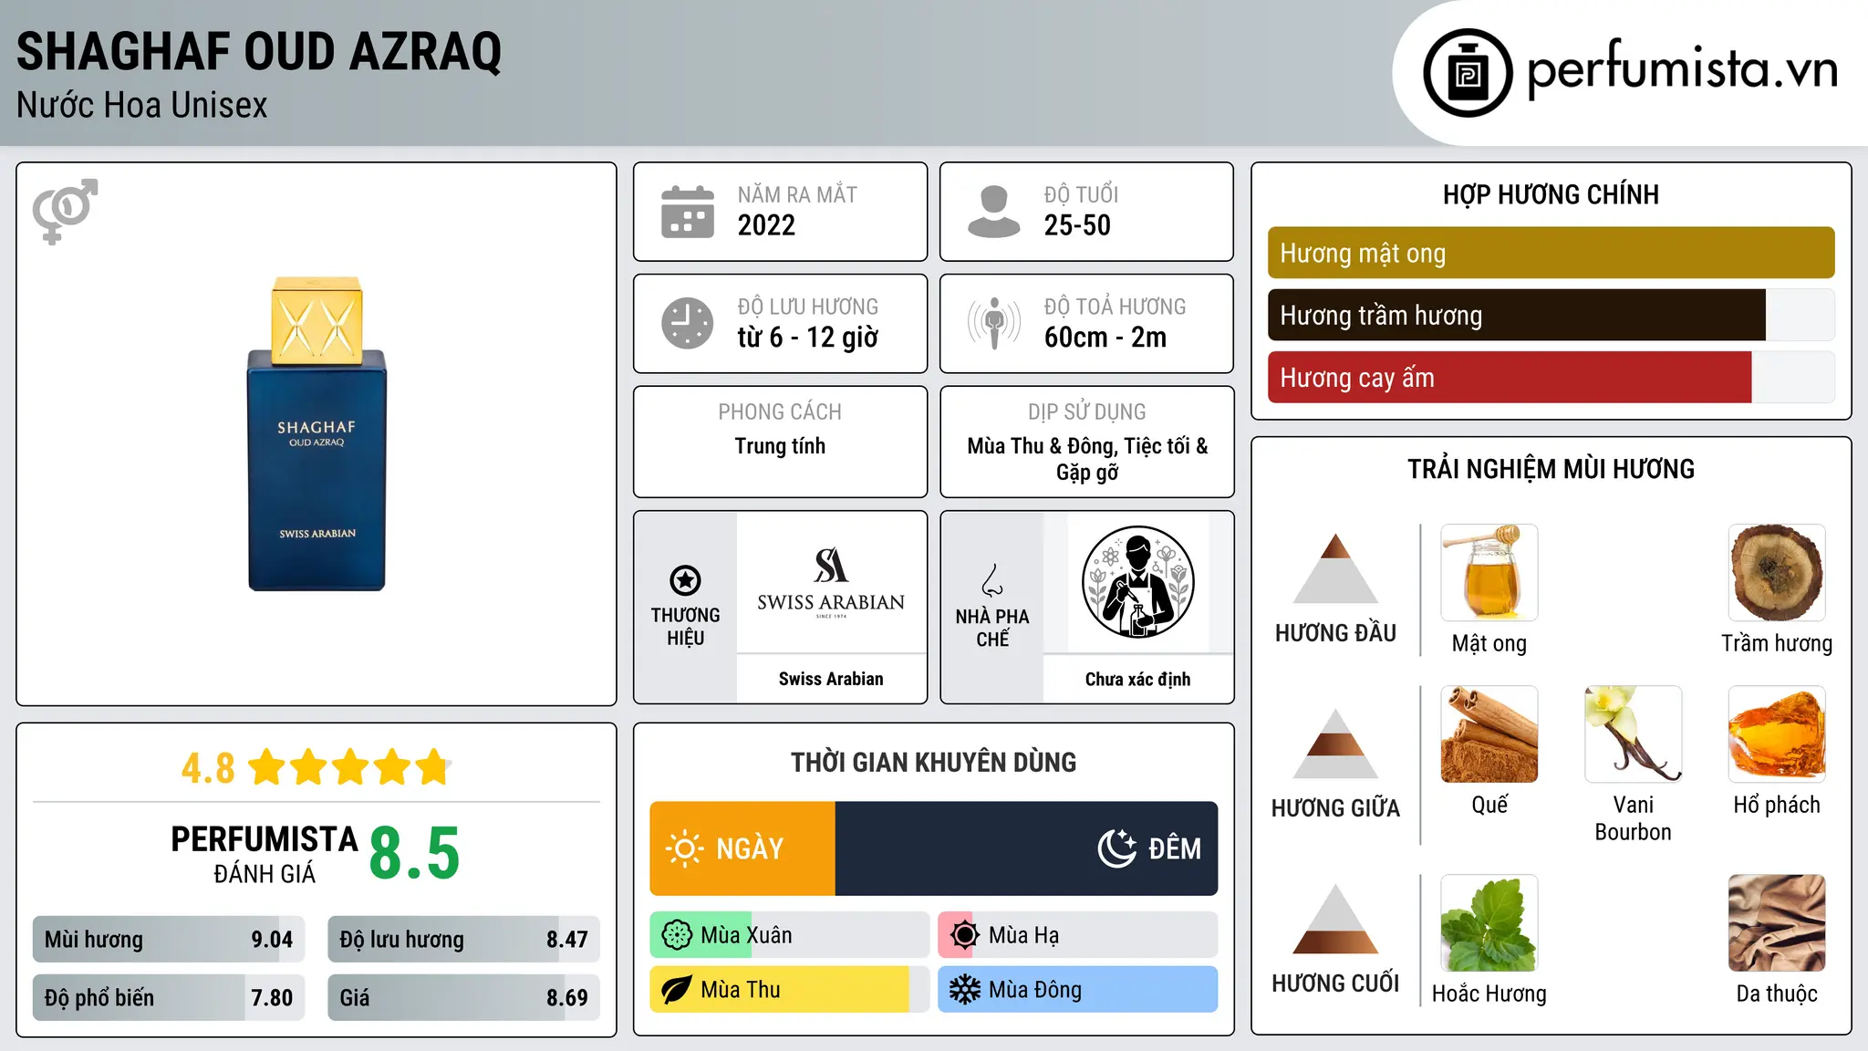Select the Hổ phách amber note image

1777,734
